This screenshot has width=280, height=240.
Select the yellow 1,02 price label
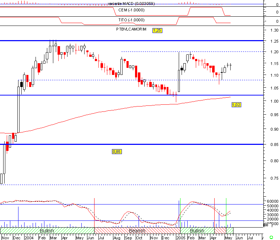236,105
